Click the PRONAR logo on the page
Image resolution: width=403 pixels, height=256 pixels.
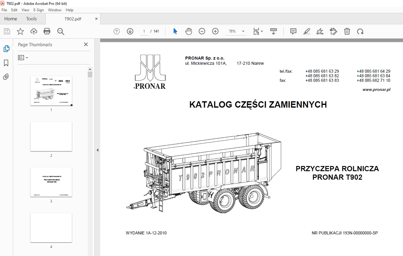150,72
